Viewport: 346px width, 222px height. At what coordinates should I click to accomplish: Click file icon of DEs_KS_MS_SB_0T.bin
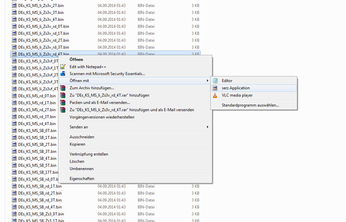click(x=14, y=130)
